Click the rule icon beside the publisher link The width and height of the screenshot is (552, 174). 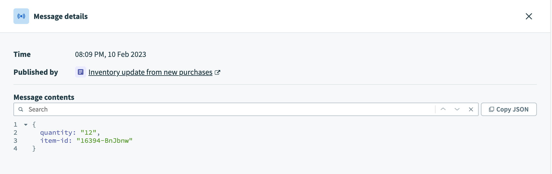(80, 72)
